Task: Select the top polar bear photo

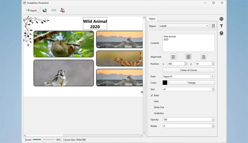Action: [120, 39]
